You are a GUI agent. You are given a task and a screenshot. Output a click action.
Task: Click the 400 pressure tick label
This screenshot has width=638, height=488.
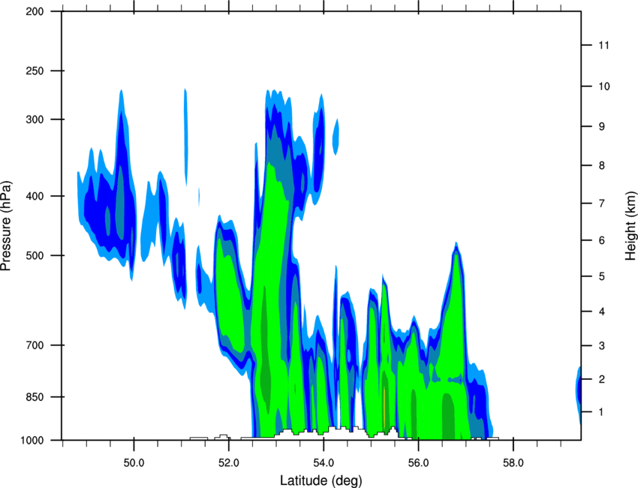coord(35,196)
